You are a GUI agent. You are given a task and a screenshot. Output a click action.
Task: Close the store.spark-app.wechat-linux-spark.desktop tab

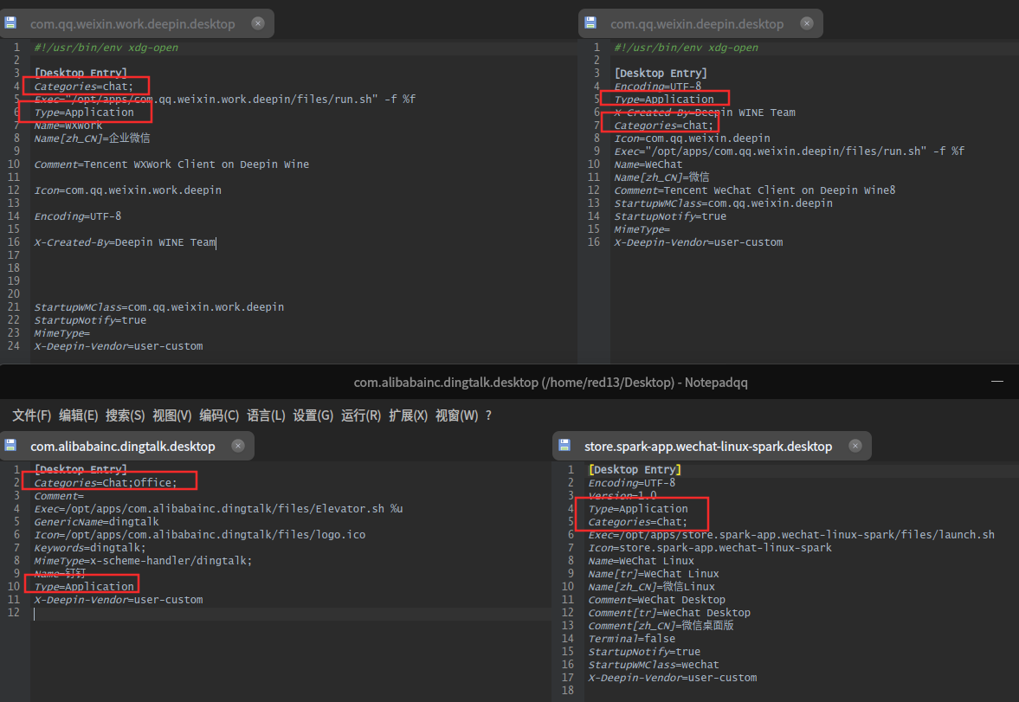pos(855,446)
